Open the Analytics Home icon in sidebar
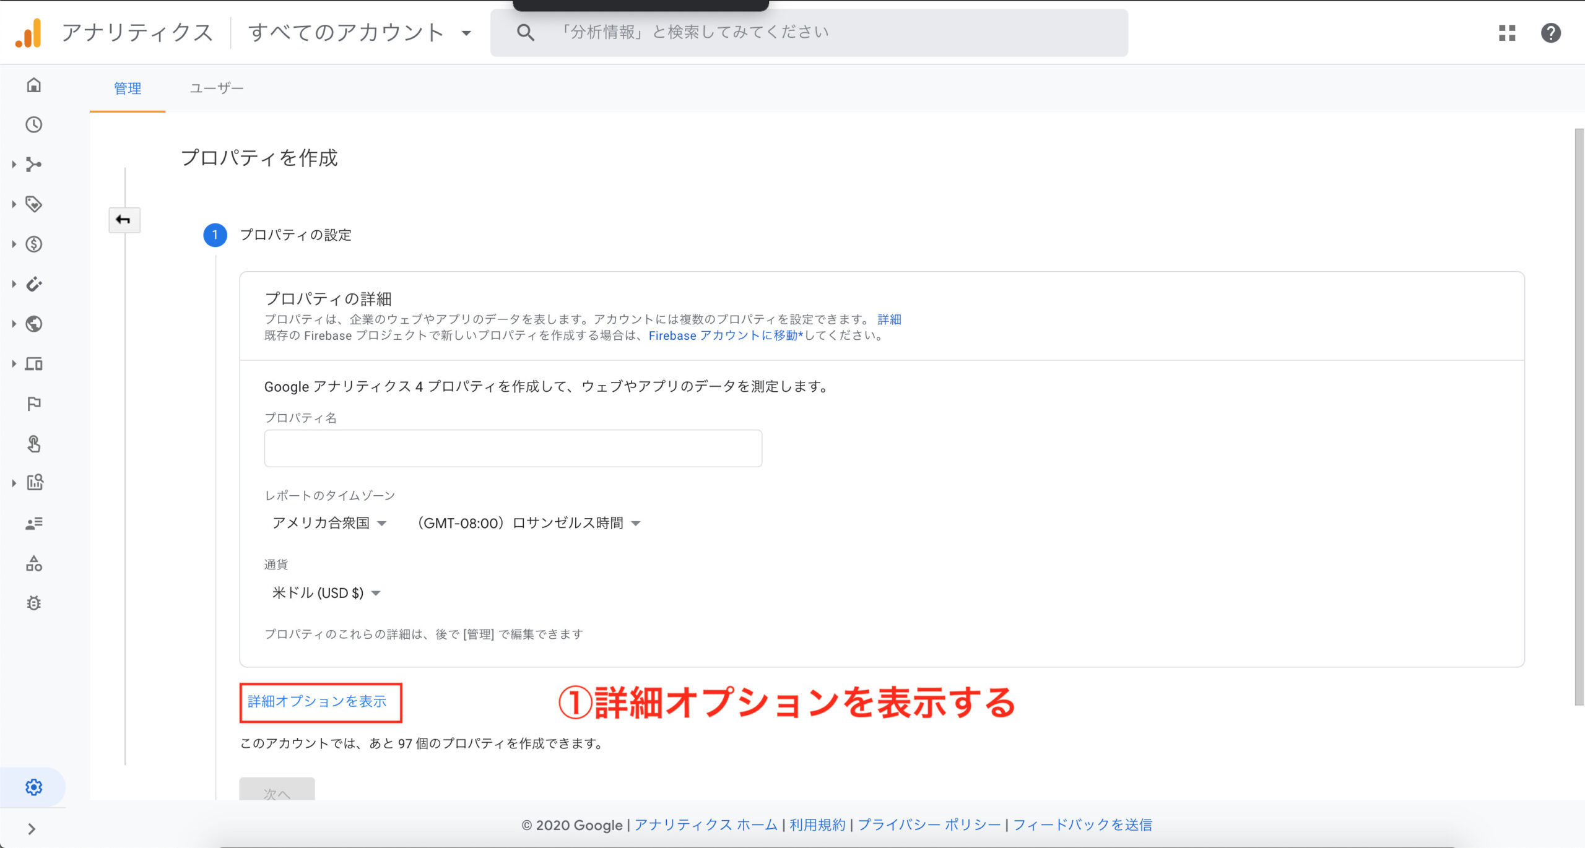The width and height of the screenshot is (1585, 848). [x=33, y=86]
